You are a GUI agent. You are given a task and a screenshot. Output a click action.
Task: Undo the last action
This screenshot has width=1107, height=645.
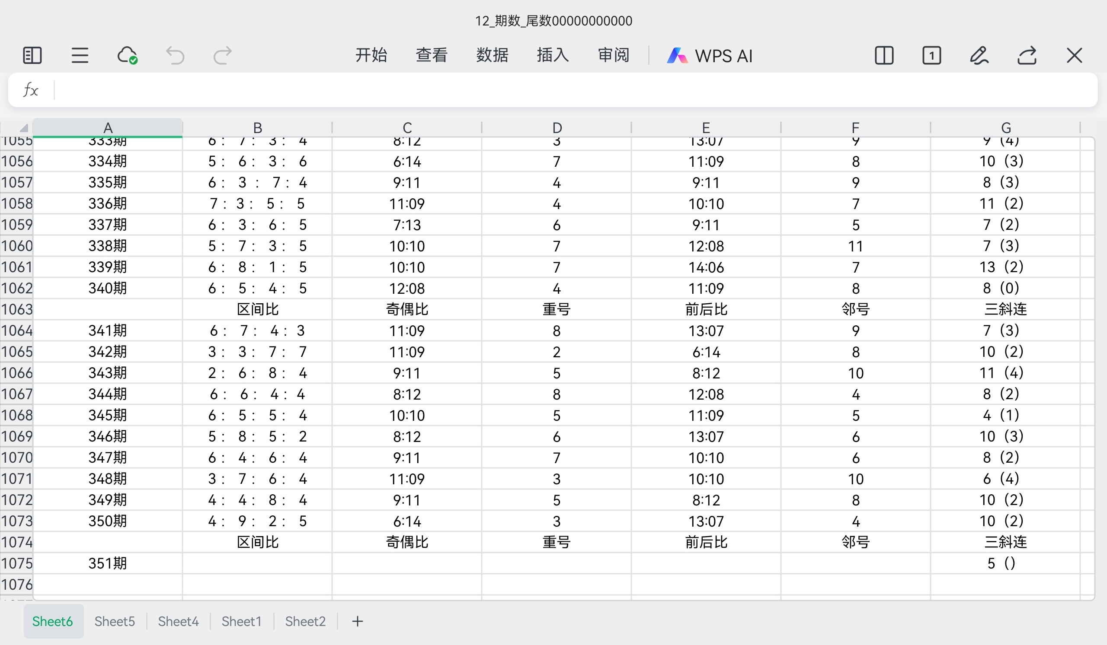click(x=175, y=56)
